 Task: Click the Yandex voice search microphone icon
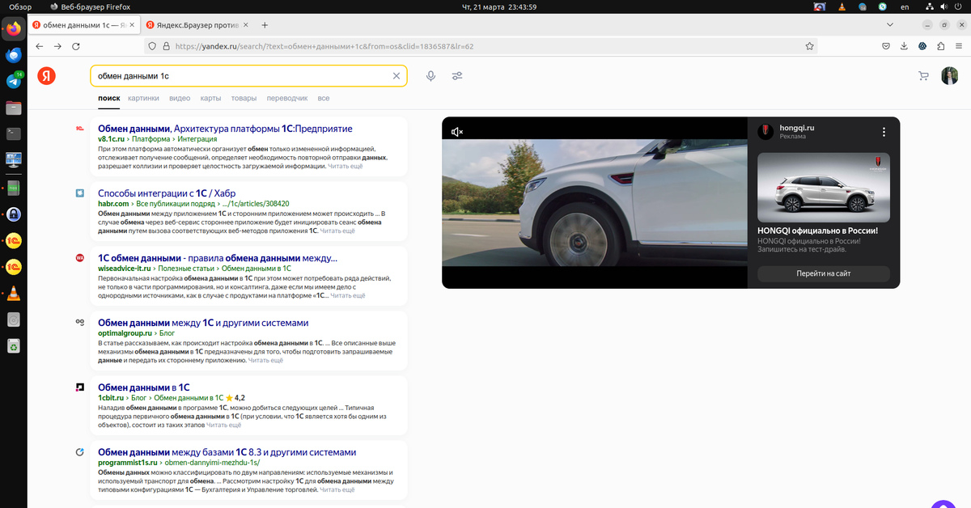coord(430,76)
